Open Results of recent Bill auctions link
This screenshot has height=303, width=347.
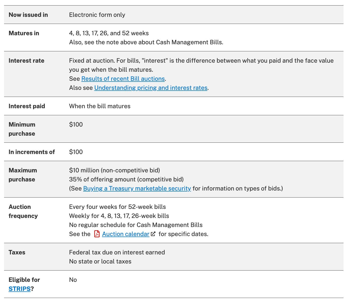(123, 79)
